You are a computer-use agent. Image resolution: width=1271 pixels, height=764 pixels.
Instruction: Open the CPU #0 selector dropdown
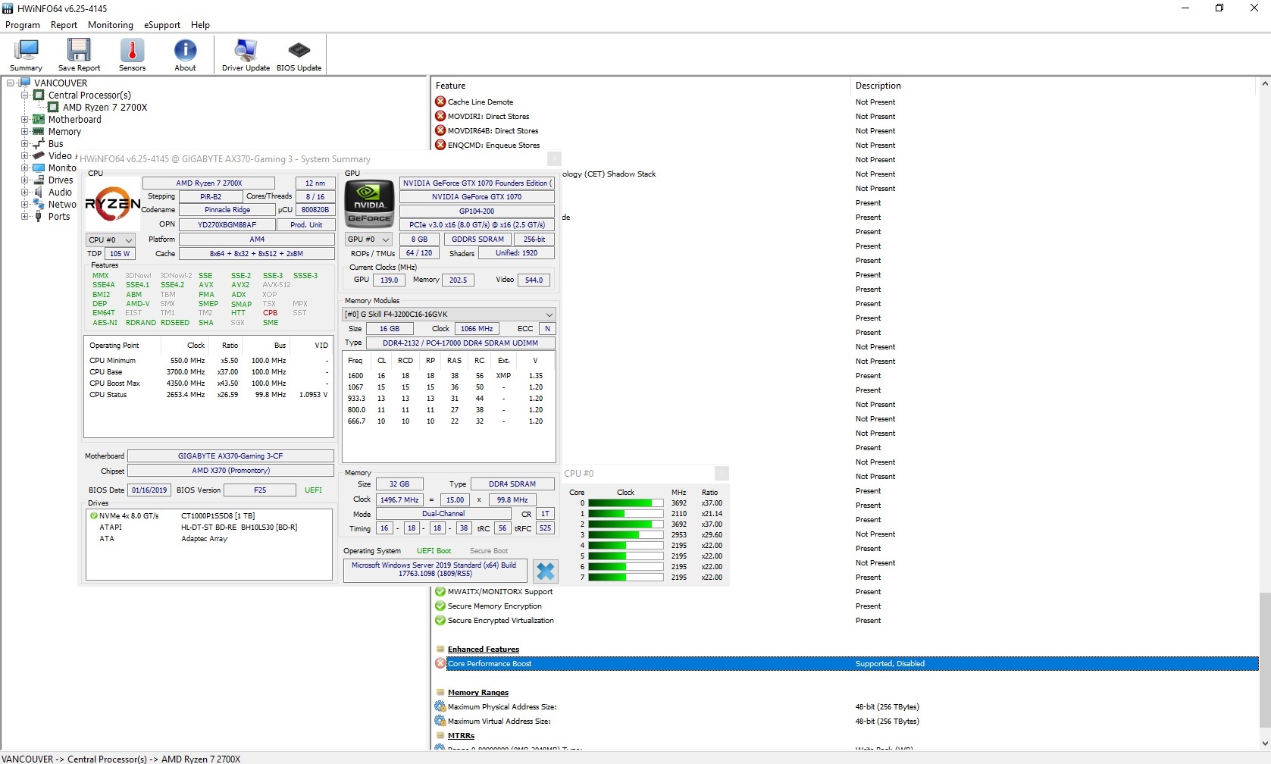(111, 240)
